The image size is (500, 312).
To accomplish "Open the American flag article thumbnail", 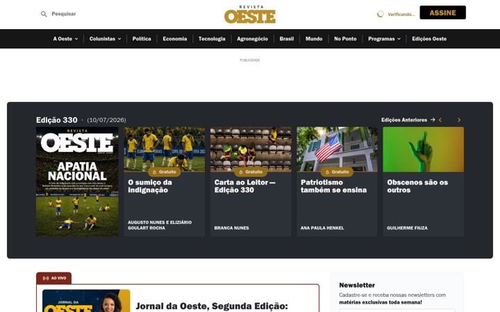I will coord(337,149).
